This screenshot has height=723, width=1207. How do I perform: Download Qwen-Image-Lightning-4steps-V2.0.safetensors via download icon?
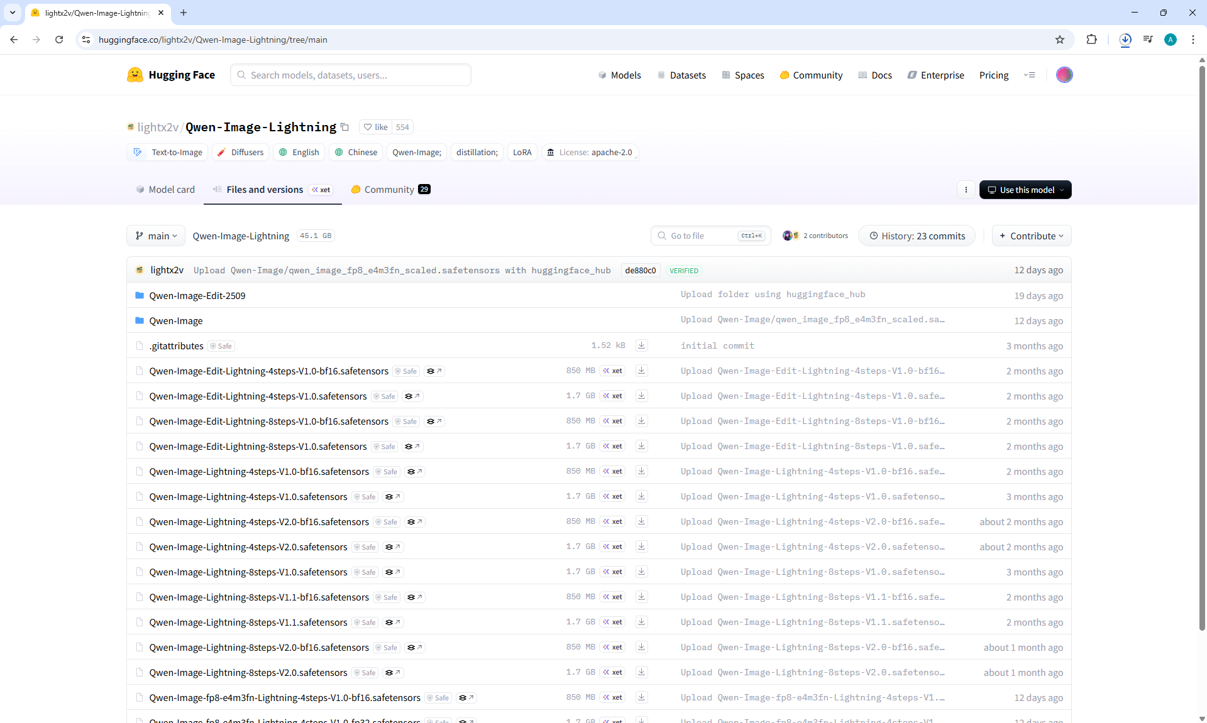click(641, 546)
